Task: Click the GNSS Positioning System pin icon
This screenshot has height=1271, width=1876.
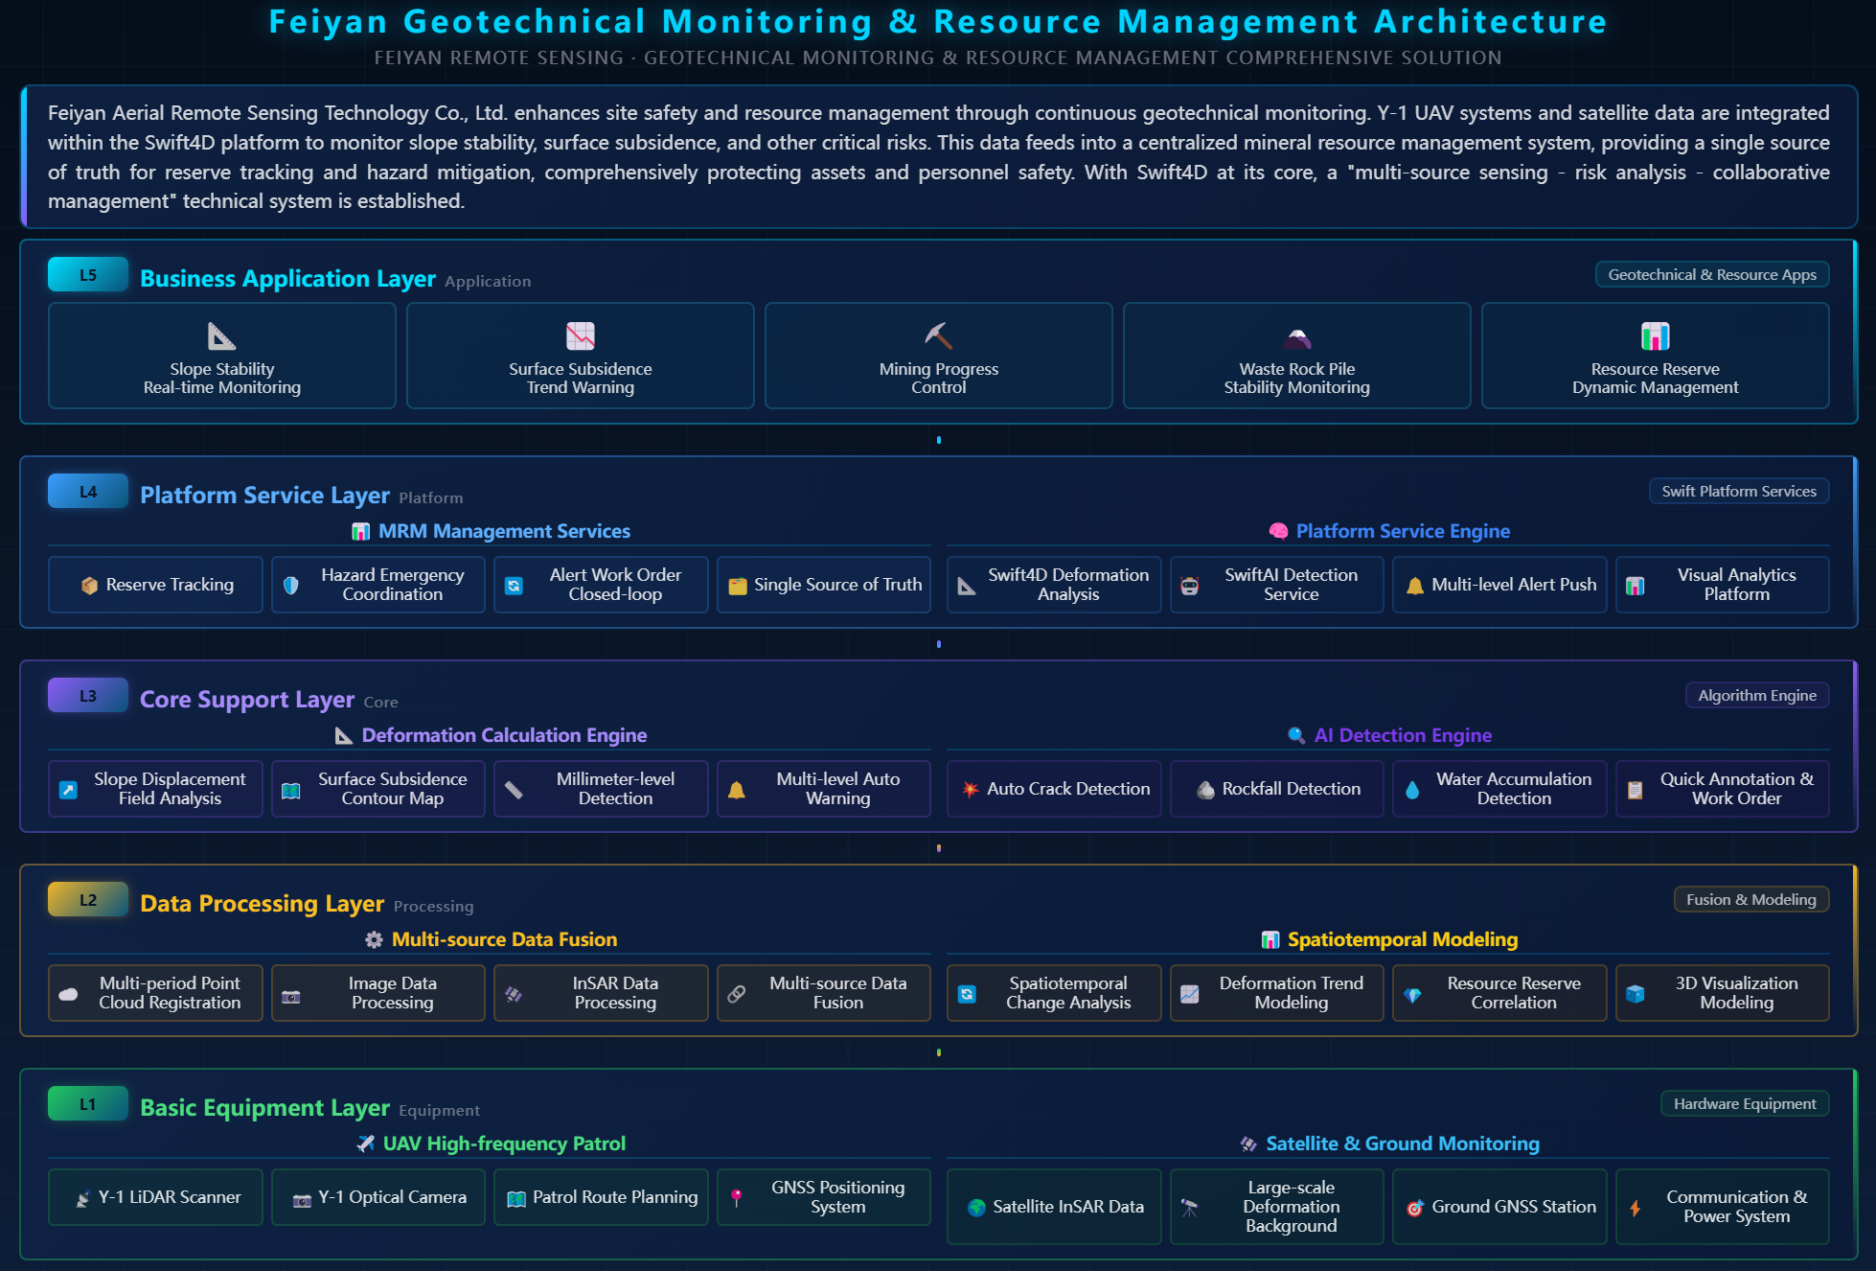Action: tap(737, 1198)
